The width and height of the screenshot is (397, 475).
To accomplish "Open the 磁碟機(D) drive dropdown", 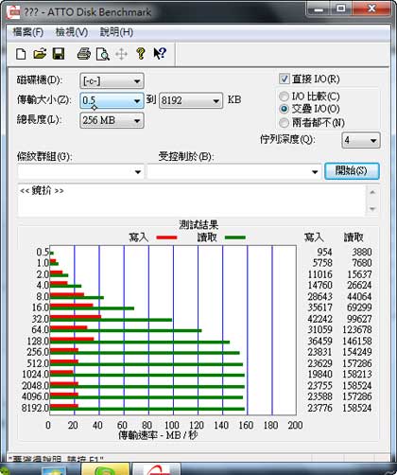I will pyautogui.click(x=112, y=81).
